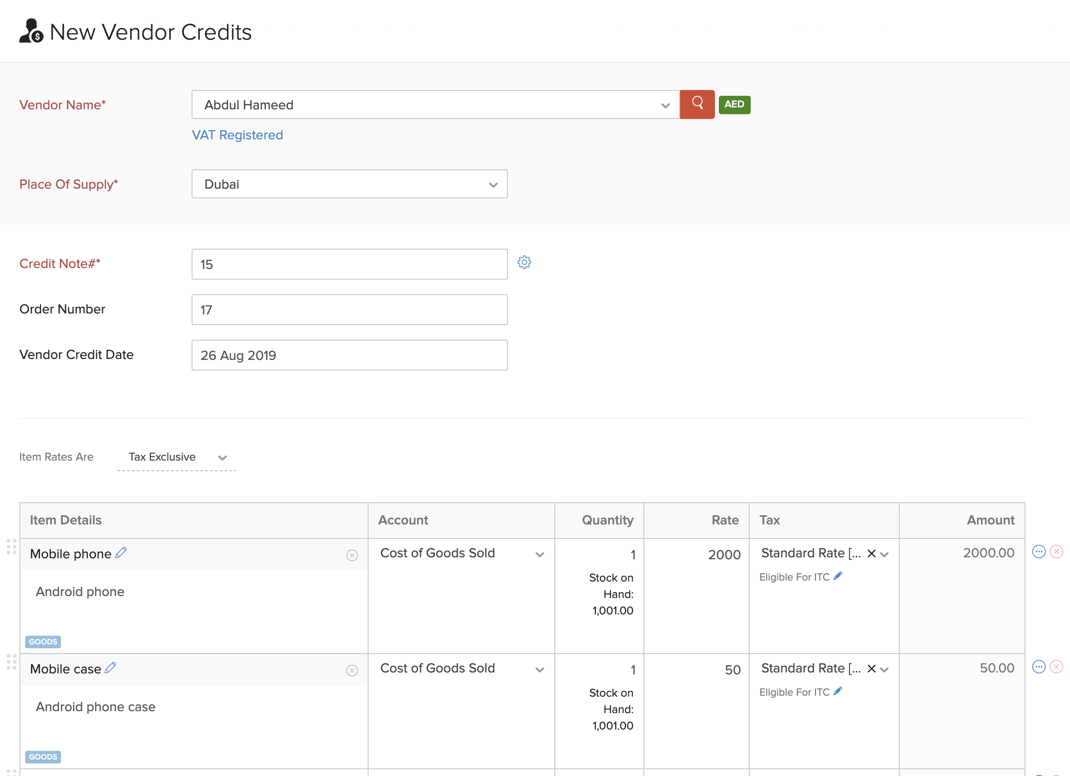The image size is (1070, 776).
Task: Open more options for the Mobile phone row
Action: (x=1039, y=551)
